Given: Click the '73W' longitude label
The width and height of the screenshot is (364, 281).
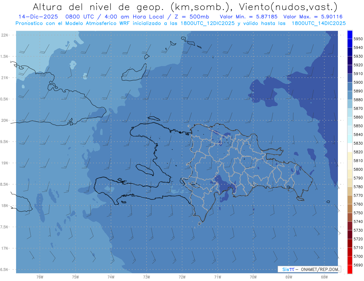Looking at the screenshot, I should coord(147,277).
